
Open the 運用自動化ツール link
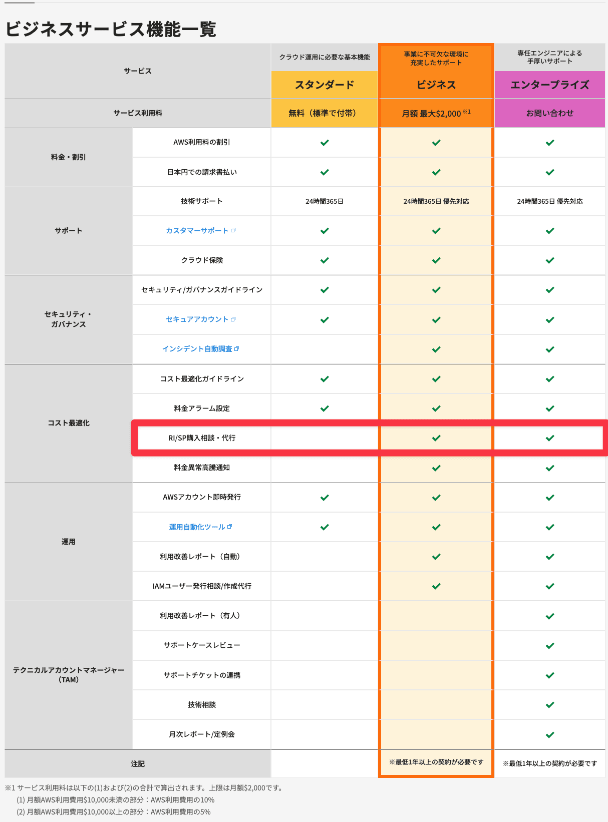point(197,527)
